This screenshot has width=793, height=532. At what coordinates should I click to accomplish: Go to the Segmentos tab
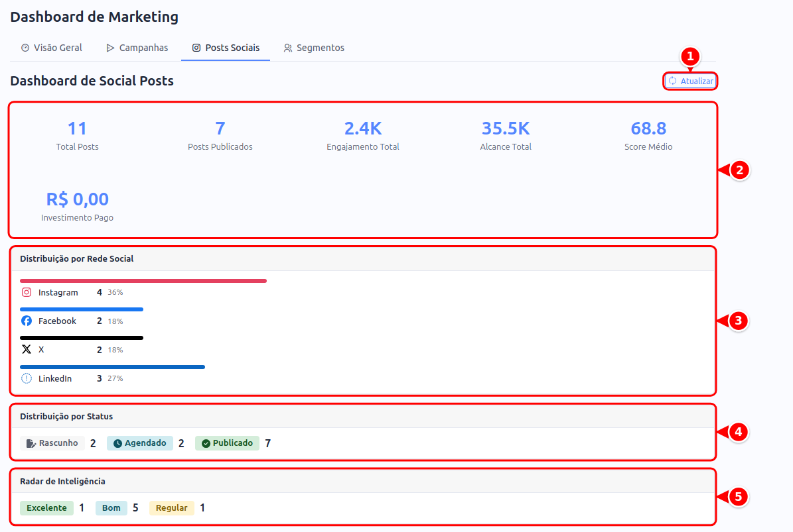coord(314,48)
